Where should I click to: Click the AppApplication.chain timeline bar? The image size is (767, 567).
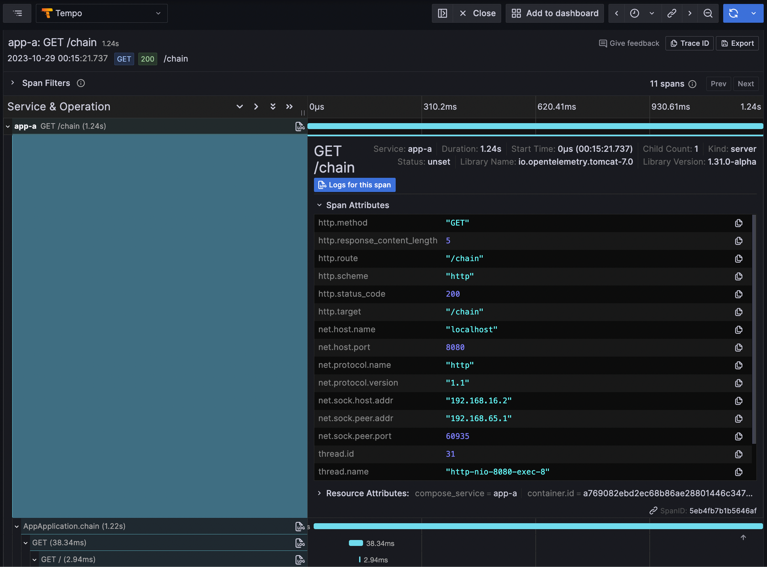(538, 526)
